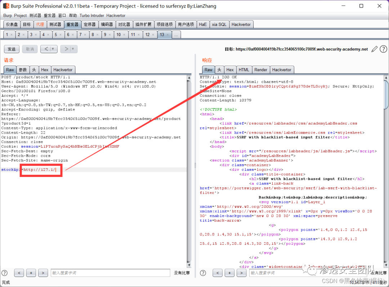Click the response panel vertical scrollbar thumb
Image resolution: width=389 pixels, height=287 pixels.
pos(386,95)
